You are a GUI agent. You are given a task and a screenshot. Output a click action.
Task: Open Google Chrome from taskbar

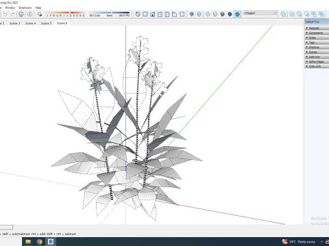[x=39, y=242]
